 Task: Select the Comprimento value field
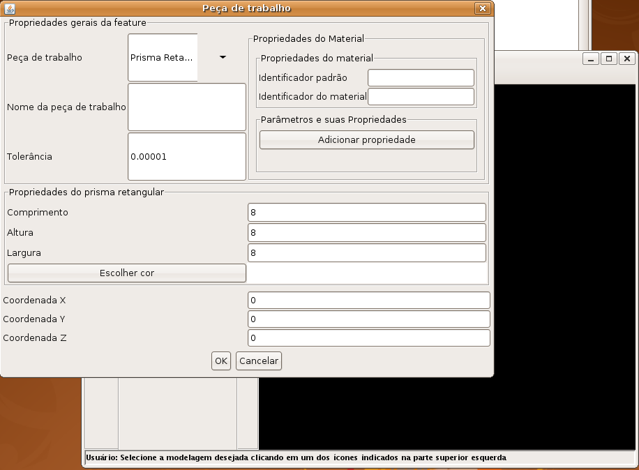click(x=366, y=212)
